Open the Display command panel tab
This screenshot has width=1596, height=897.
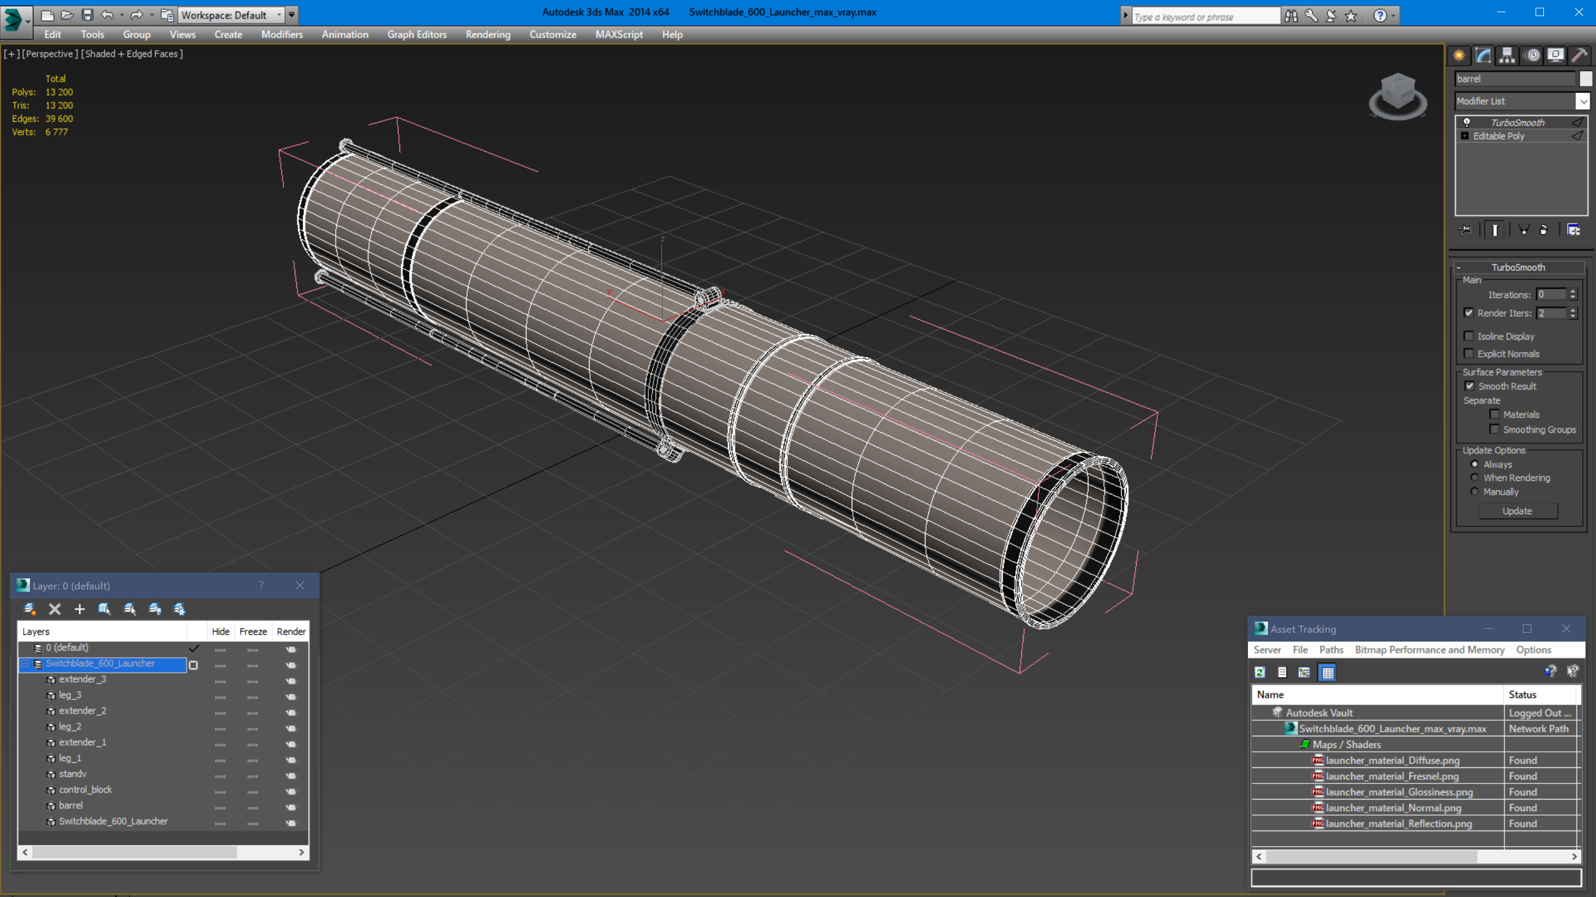[1556, 56]
